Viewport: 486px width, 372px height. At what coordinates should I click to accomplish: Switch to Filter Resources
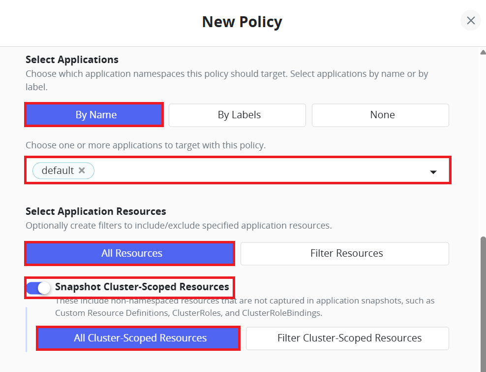pos(345,254)
